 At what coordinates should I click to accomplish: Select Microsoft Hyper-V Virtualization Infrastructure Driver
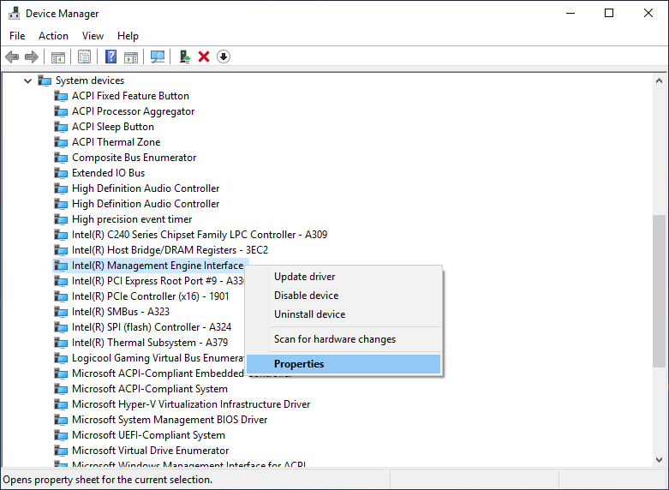coord(191,404)
